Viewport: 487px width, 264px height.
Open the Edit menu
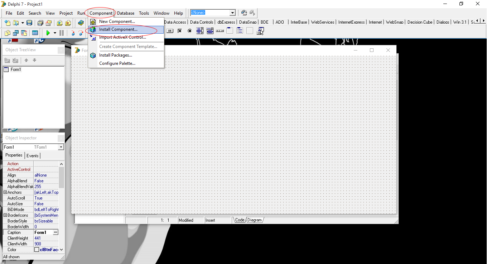tap(20, 13)
